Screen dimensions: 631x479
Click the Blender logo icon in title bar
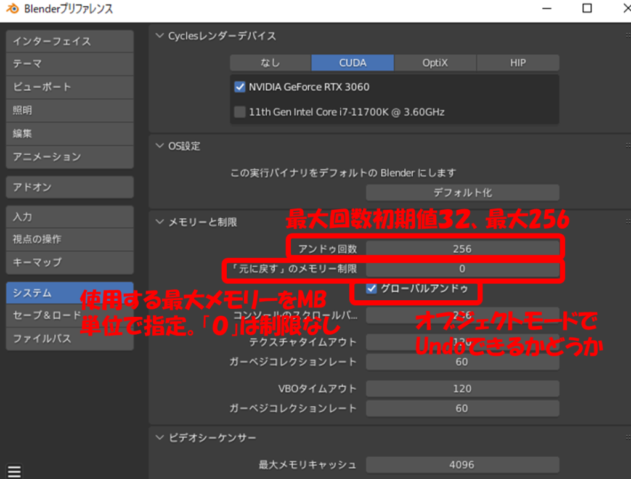click(x=12, y=9)
